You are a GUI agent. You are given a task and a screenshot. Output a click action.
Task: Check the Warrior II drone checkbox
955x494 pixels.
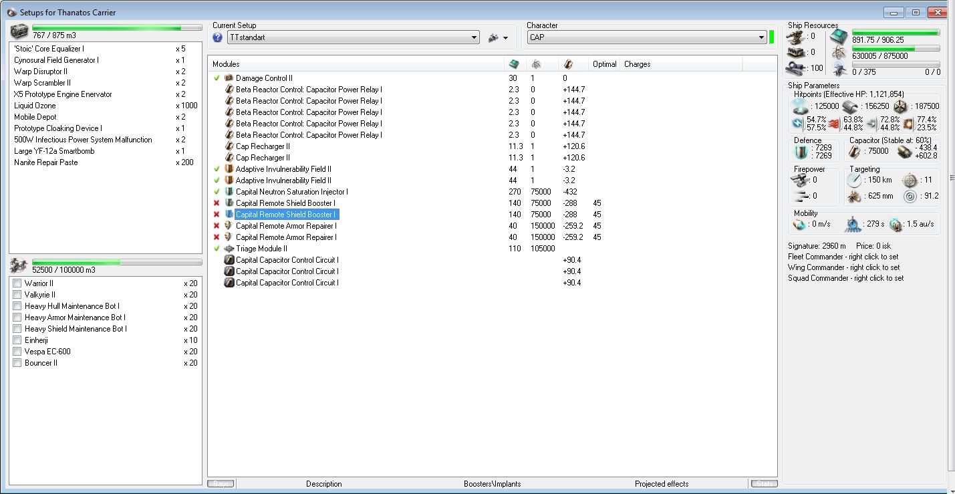point(17,283)
